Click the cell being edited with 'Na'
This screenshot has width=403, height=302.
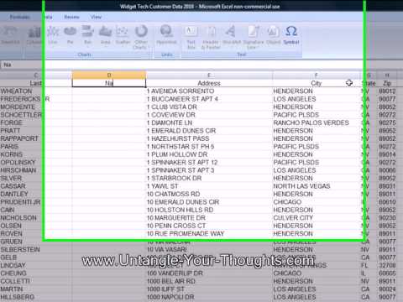pos(109,83)
